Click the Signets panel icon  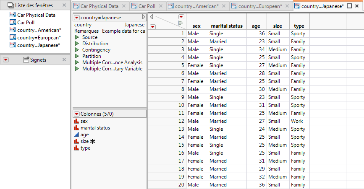tap(26, 60)
